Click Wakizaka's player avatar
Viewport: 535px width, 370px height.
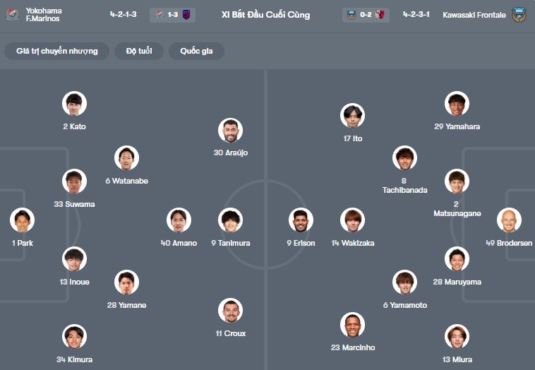coord(352,220)
